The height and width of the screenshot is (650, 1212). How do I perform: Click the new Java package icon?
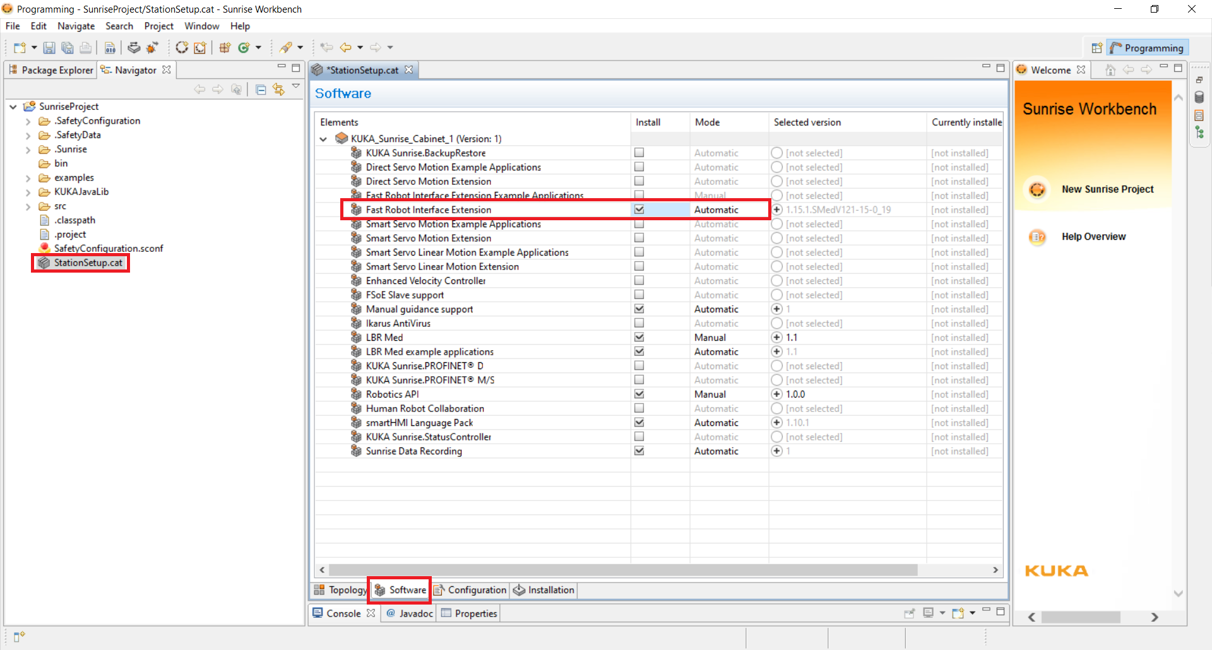click(x=225, y=47)
